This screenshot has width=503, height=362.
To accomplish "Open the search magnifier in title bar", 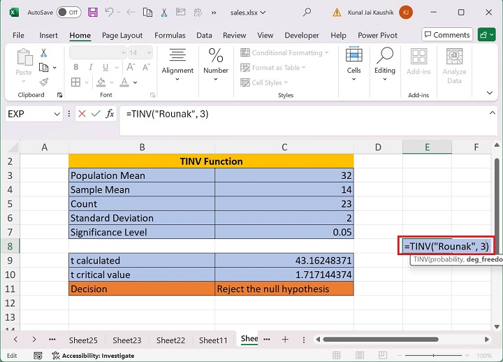I will point(307,13).
